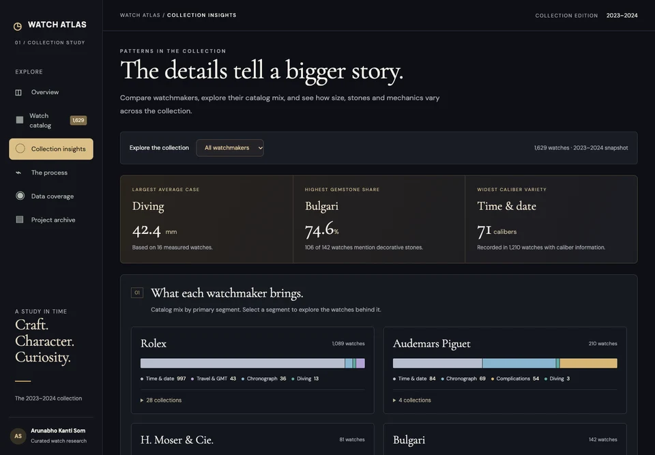Click Rolex Time & date 997 legend
655x455 pixels.
pyautogui.click(x=163, y=379)
